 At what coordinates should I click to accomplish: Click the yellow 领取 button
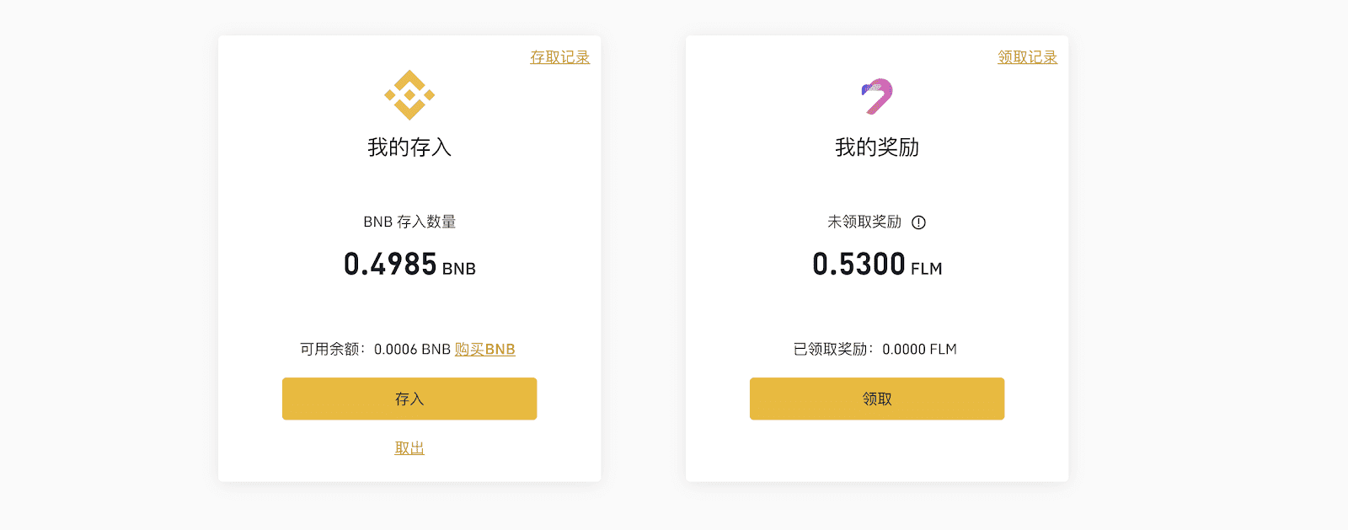pos(877,399)
